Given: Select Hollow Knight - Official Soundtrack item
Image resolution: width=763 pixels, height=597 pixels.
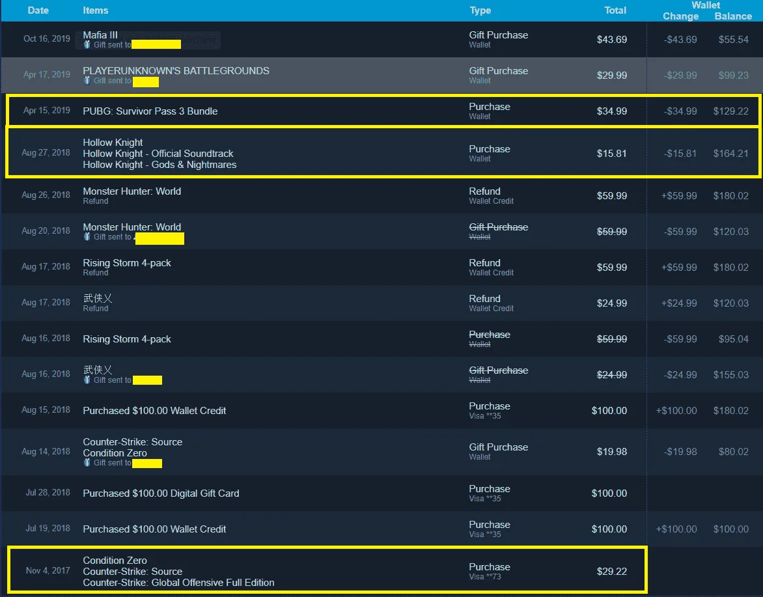Looking at the screenshot, I should click(x=158, y=153).
